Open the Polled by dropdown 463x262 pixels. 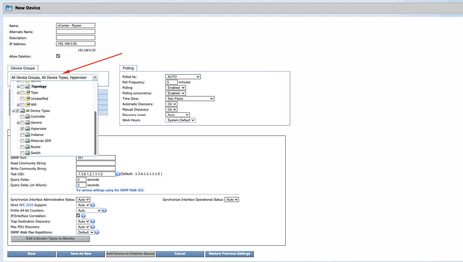[x=183, y=77]
